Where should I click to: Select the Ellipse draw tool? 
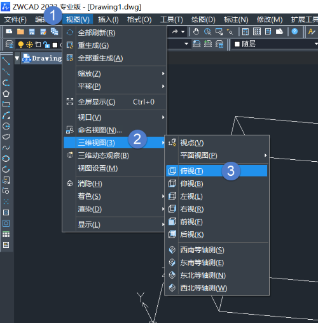[6, 159]
